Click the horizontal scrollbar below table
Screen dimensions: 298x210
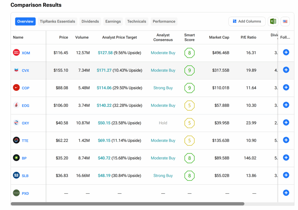(x=127, y=204)
